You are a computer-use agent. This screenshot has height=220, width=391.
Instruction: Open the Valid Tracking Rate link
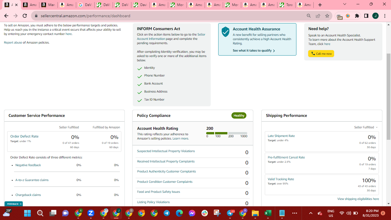point(281,179)
